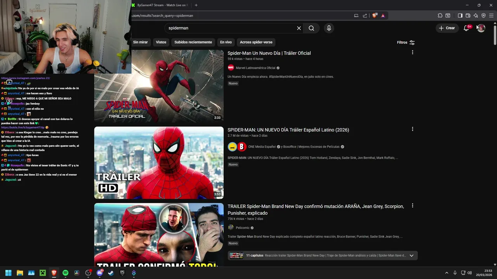Click the magnifier search button
This screenshot has width=497, height=279.
click(x=311, y=28)
